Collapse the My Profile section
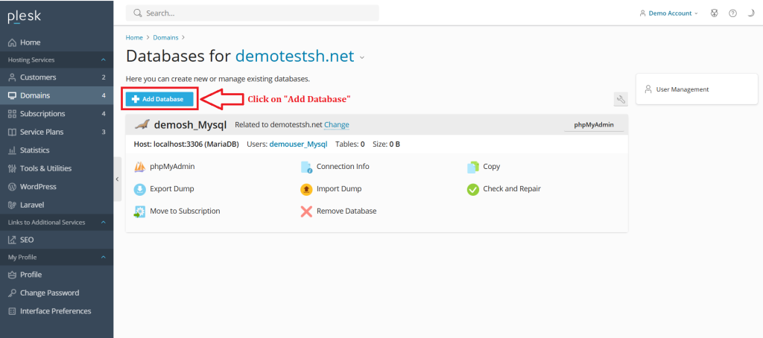 tap(103, 258)
